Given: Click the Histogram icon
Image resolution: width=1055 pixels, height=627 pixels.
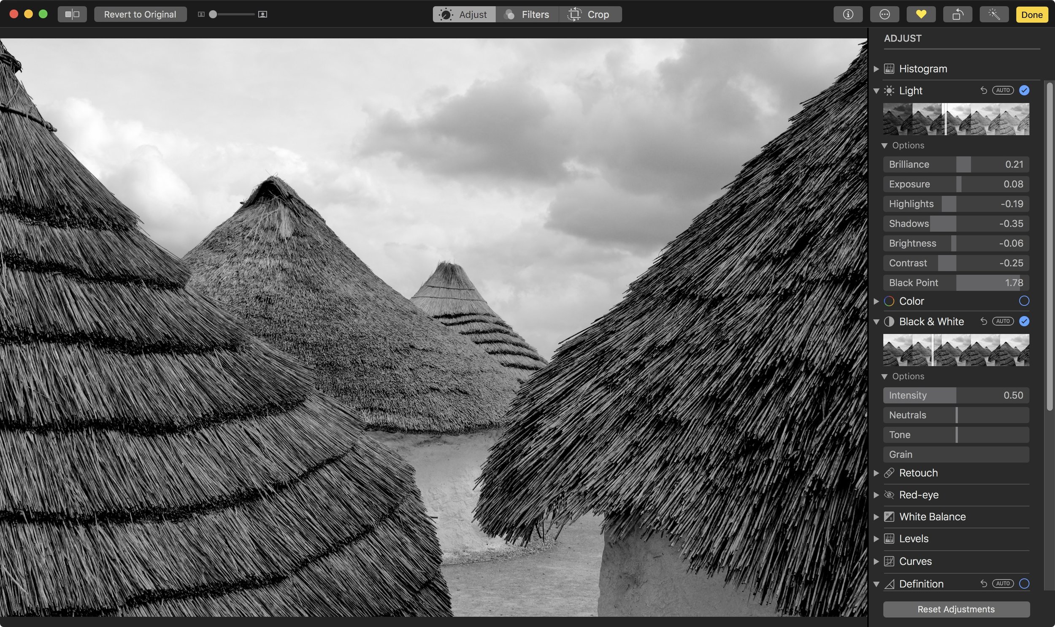Looking at the screenshot, I should point(889,68).
